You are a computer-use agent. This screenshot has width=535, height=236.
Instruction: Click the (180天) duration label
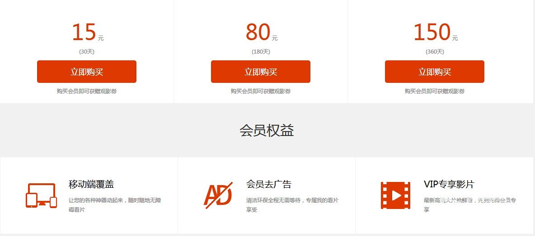click(261, 52)
